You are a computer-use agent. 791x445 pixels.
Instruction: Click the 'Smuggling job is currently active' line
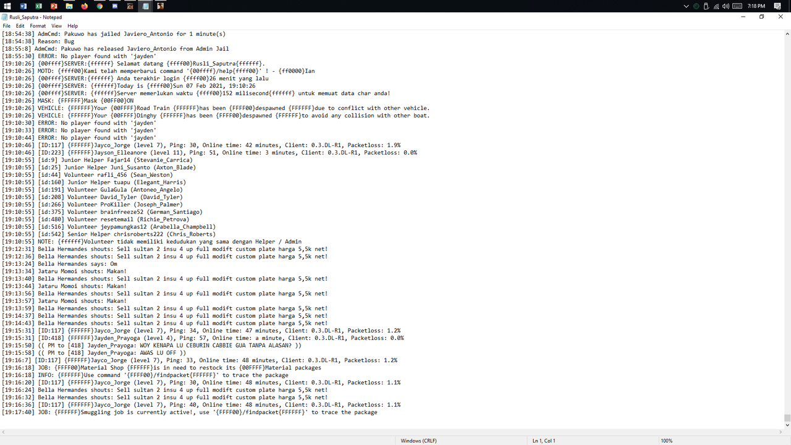pyautogui.click(x=189, y=412)
